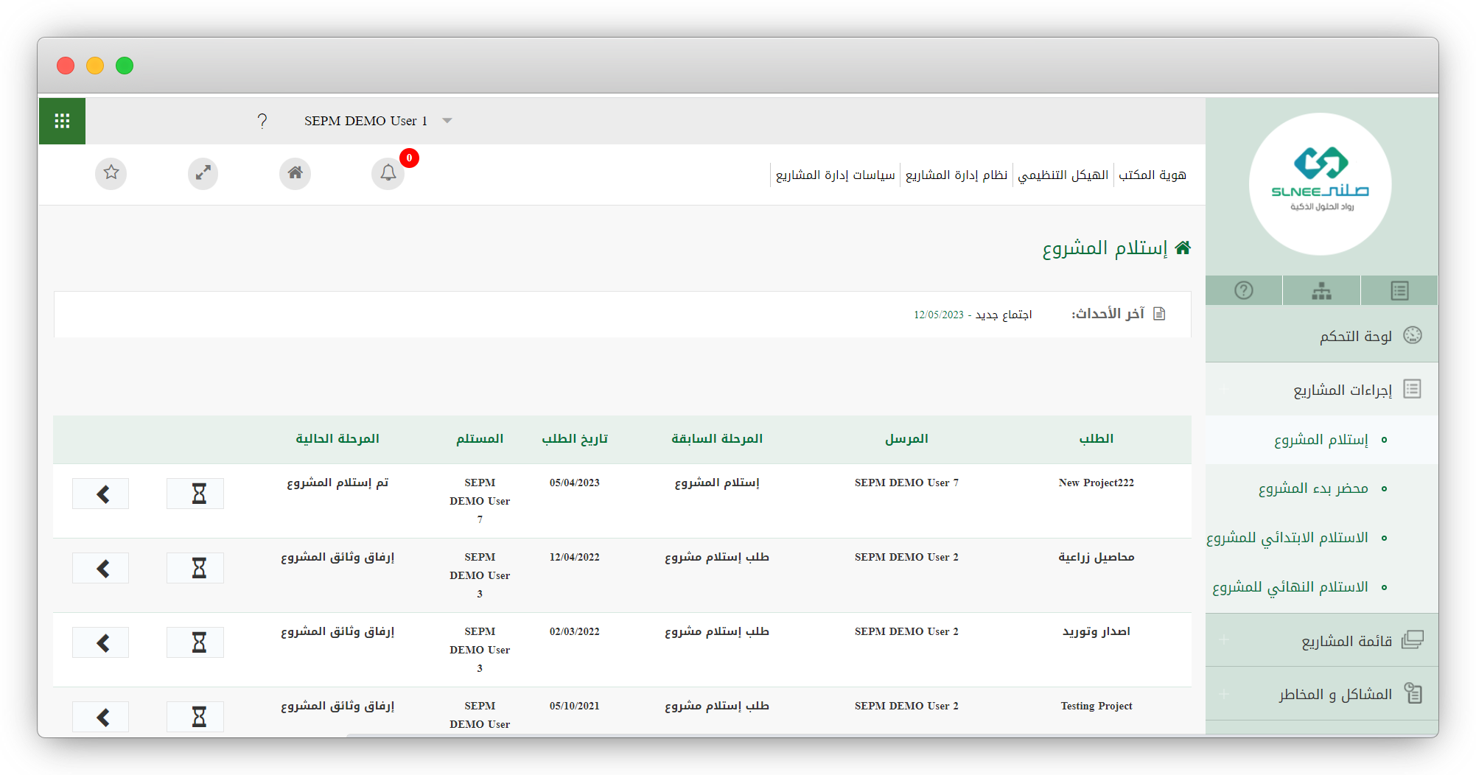The image size is (1476, 775).
Task: Click the list icon tab in sidebar
Action: coord(1399,291)
